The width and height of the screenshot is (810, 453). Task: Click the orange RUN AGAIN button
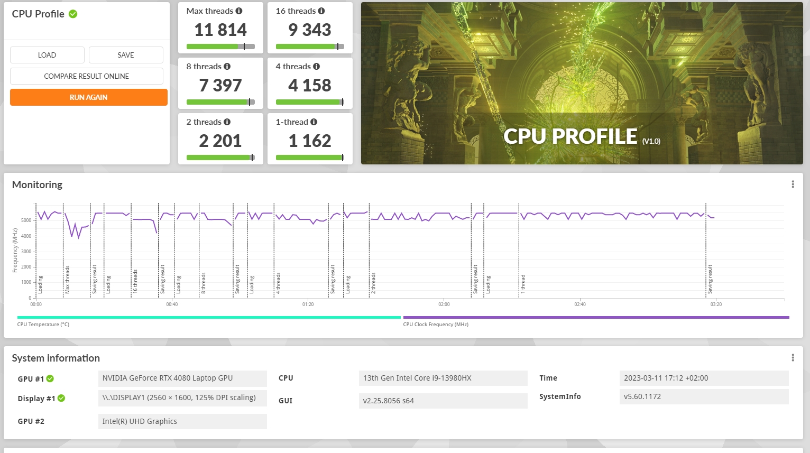(89, 97)
